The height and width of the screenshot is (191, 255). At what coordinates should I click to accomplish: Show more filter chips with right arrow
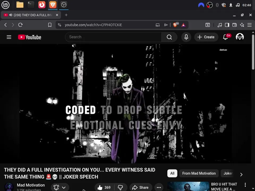click(x=241, y=175)
